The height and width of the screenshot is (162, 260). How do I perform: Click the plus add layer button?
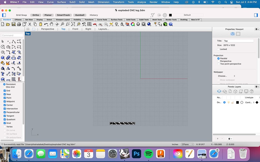coord(218,139)
